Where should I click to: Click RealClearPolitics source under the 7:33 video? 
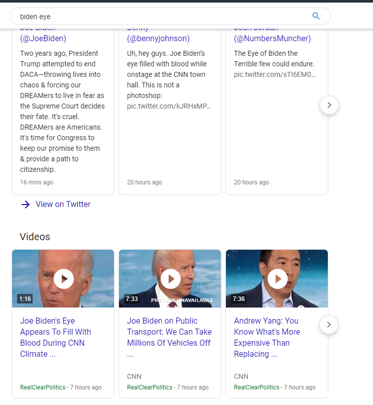tap(150, 387)
